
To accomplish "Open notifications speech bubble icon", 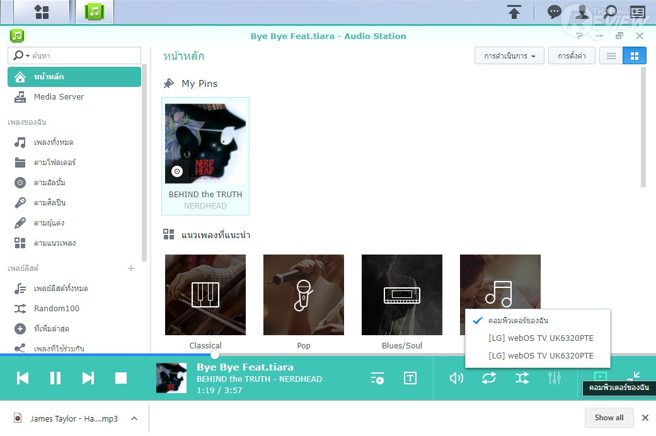I will click(x=555, y=12).
